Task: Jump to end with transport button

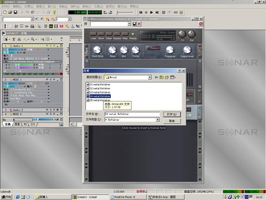Action: [157, 12]
